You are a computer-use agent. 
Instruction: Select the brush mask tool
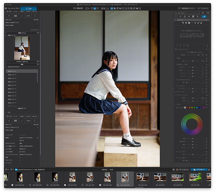pos(198,23)
